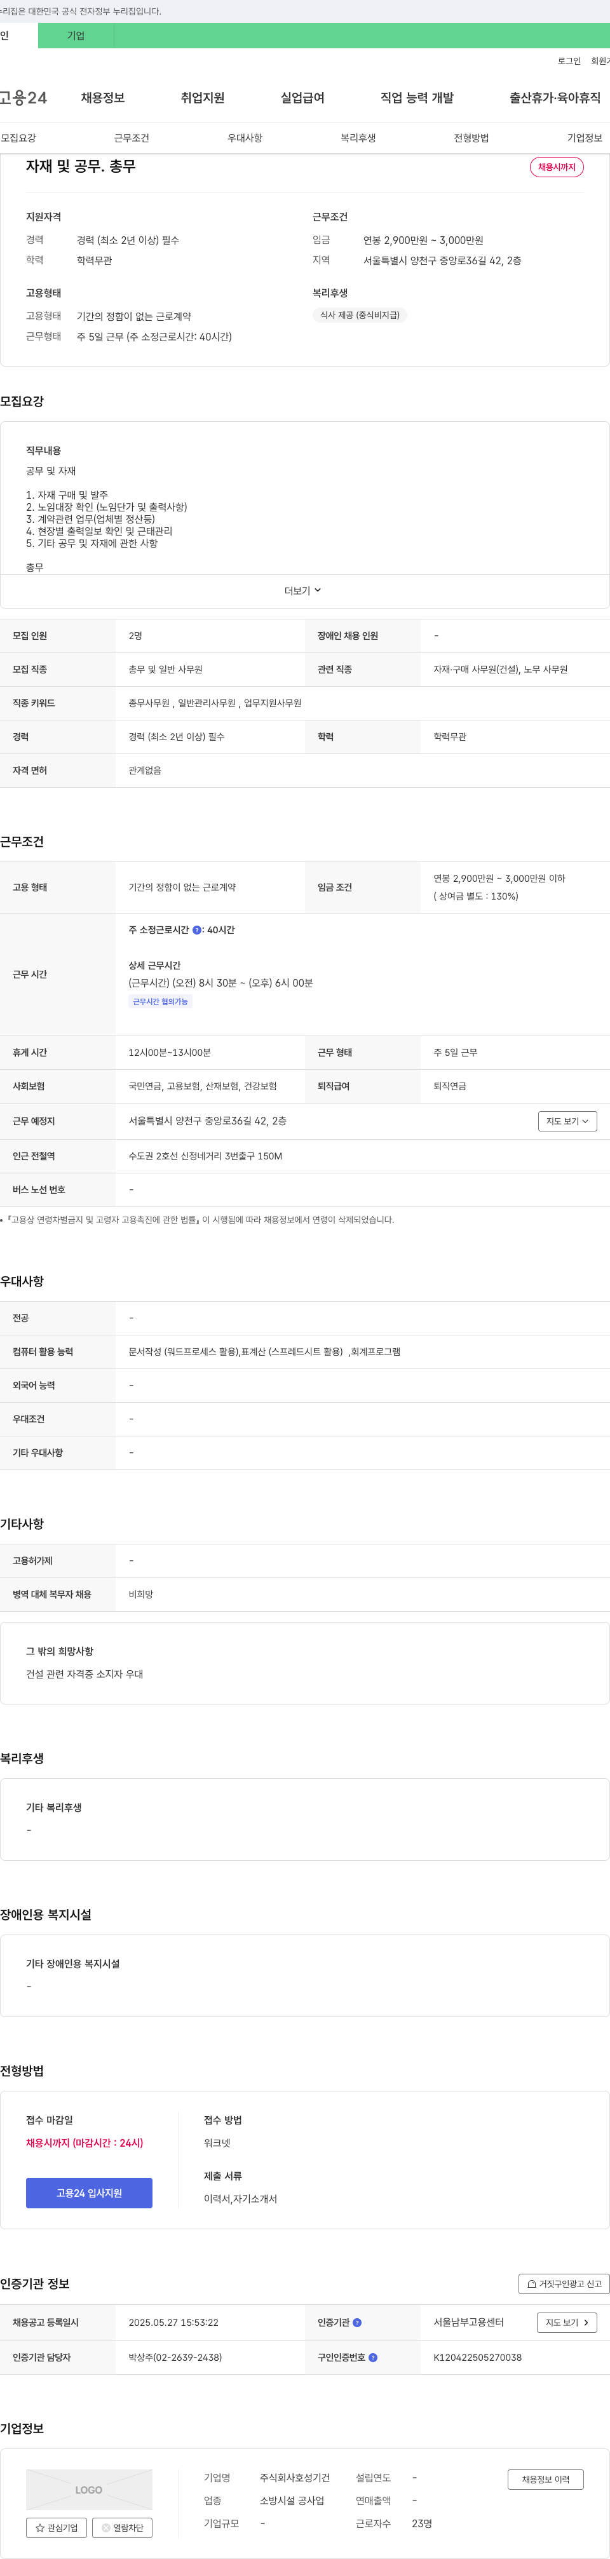Jump to 모집요강 section tab
610x2559 pixels.
pos(18,138)
